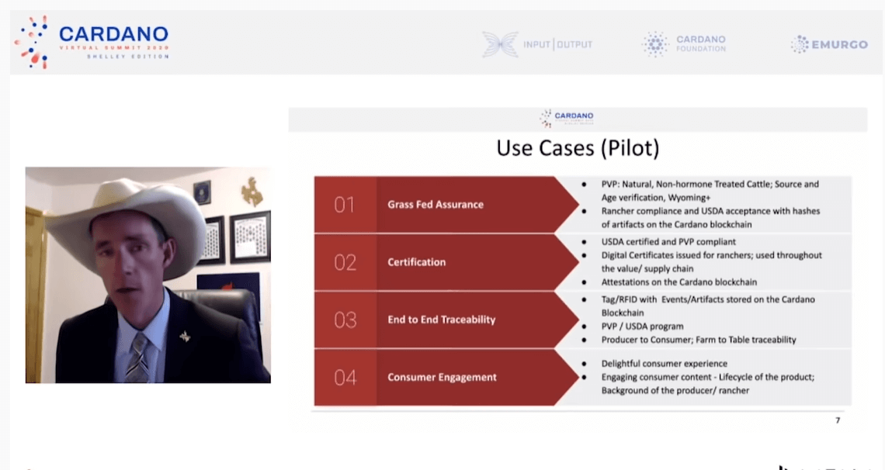Click the '01' number block

(345, 205)
